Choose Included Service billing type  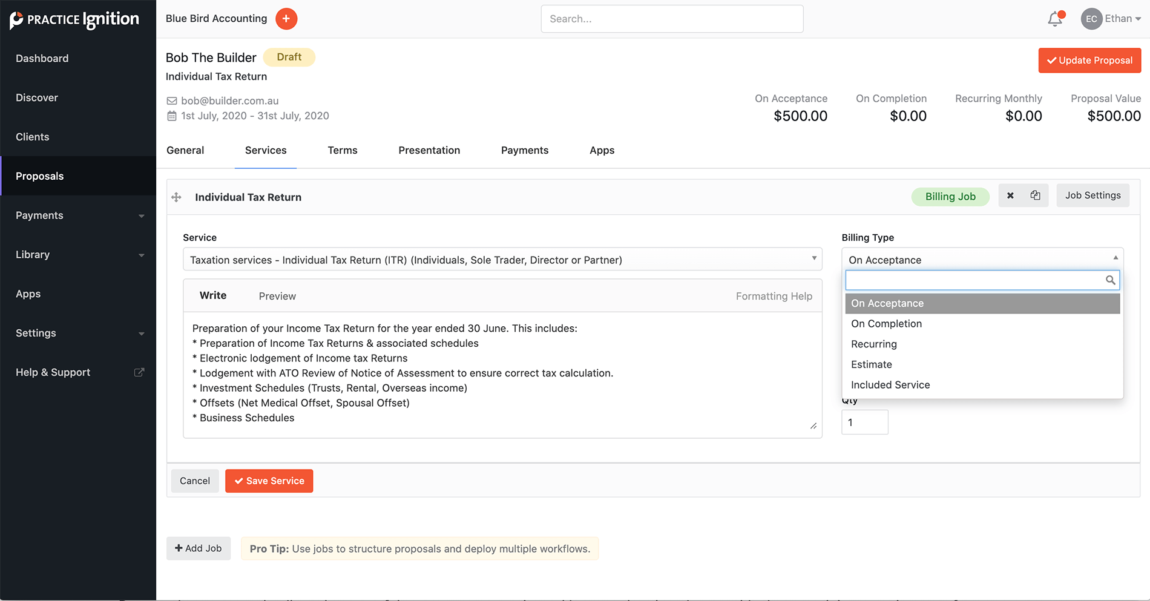click(x=982, y=385)
